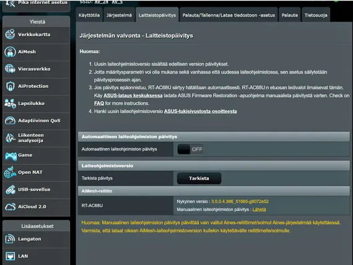Click the RT-AC68U router row label
The image size is (353, 265).
[x=92, y=206]
